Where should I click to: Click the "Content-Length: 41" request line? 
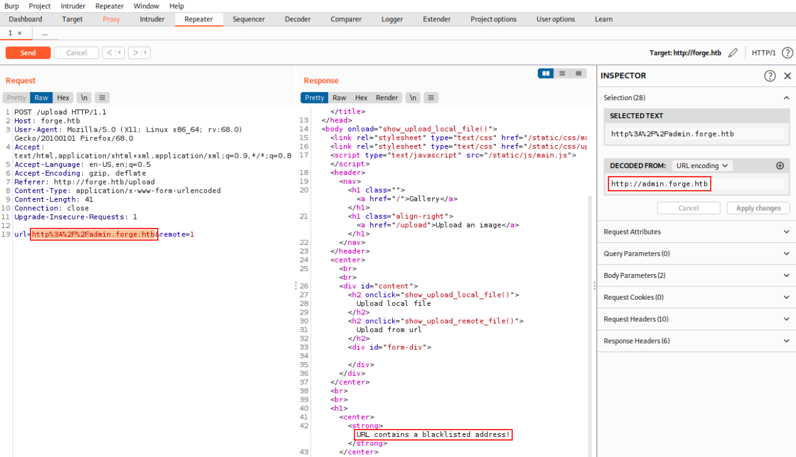coord(54,199)
